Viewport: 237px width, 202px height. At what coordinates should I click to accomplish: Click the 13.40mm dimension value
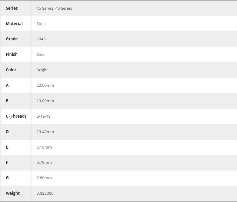45,132
